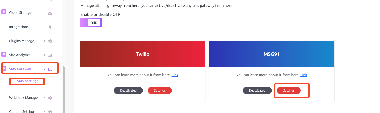380x113 pixels.
Task: Collapse the SMS Gateway menu chevron
Action: (x=45, y=69)
